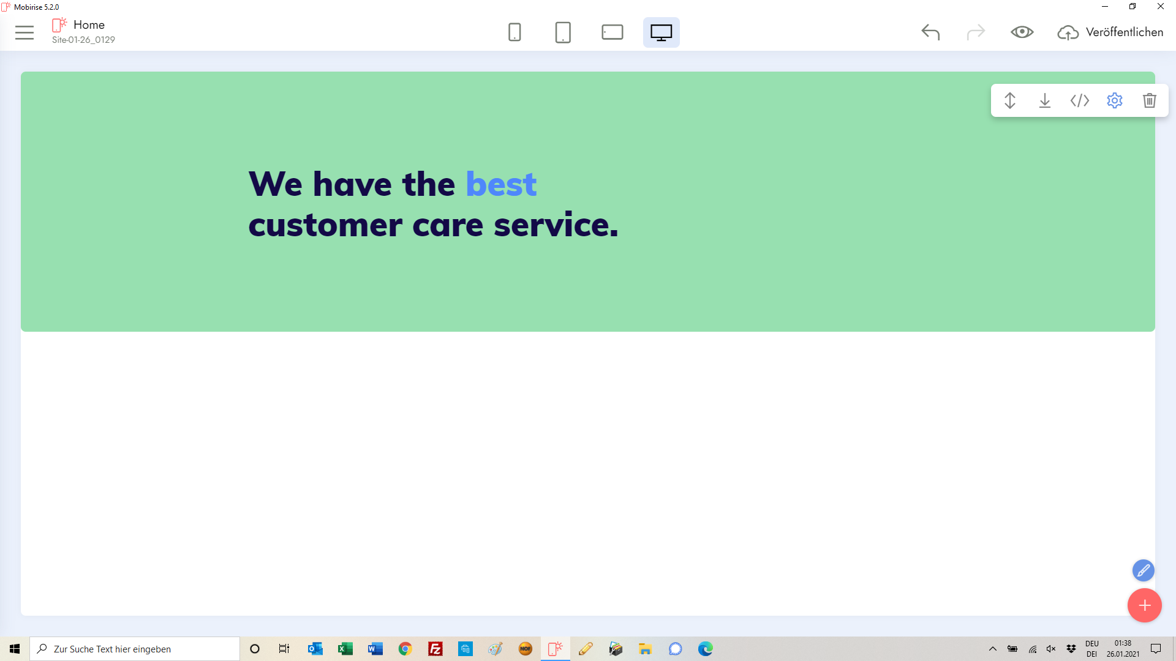This screenshot has height=661, width=1176.
Task: Click the redo arrow
Action: (x=975, y=32)
